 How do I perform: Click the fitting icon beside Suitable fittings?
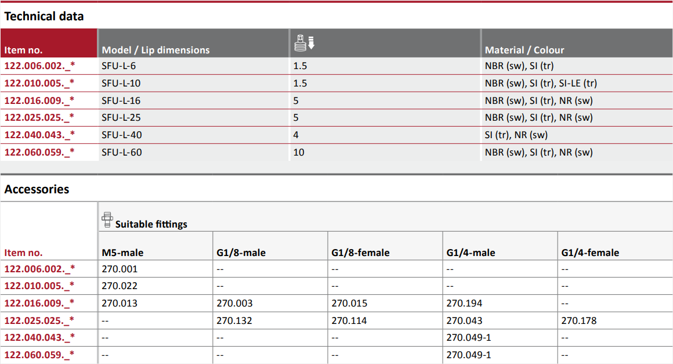pos(107,220)
